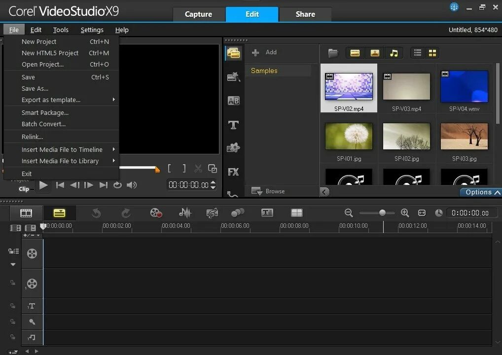Image resolution: width=502 pixels, height=355 pixels.
Task: Zoom in the timeline
Action: pos(405,213)
